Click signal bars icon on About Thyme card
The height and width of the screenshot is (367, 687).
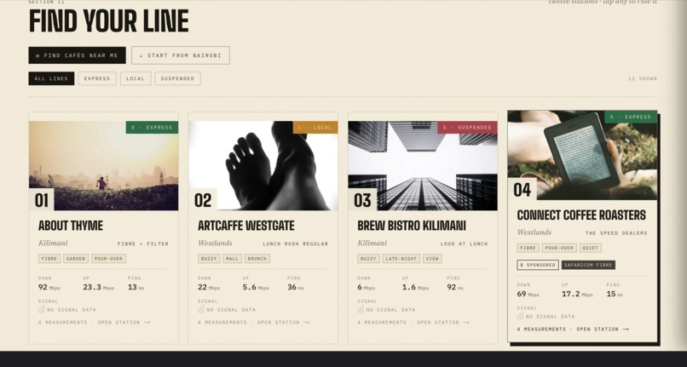[x=41, y=309]
